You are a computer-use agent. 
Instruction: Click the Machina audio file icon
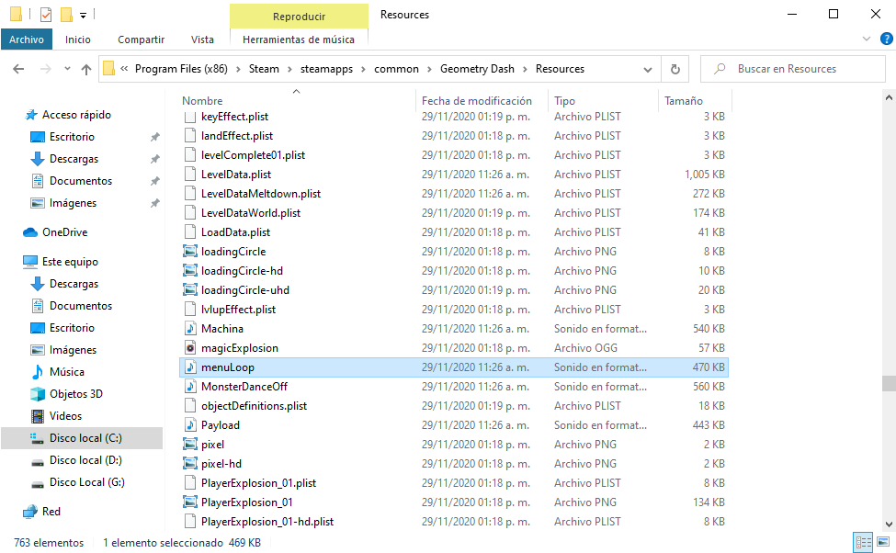click(190, 329)
